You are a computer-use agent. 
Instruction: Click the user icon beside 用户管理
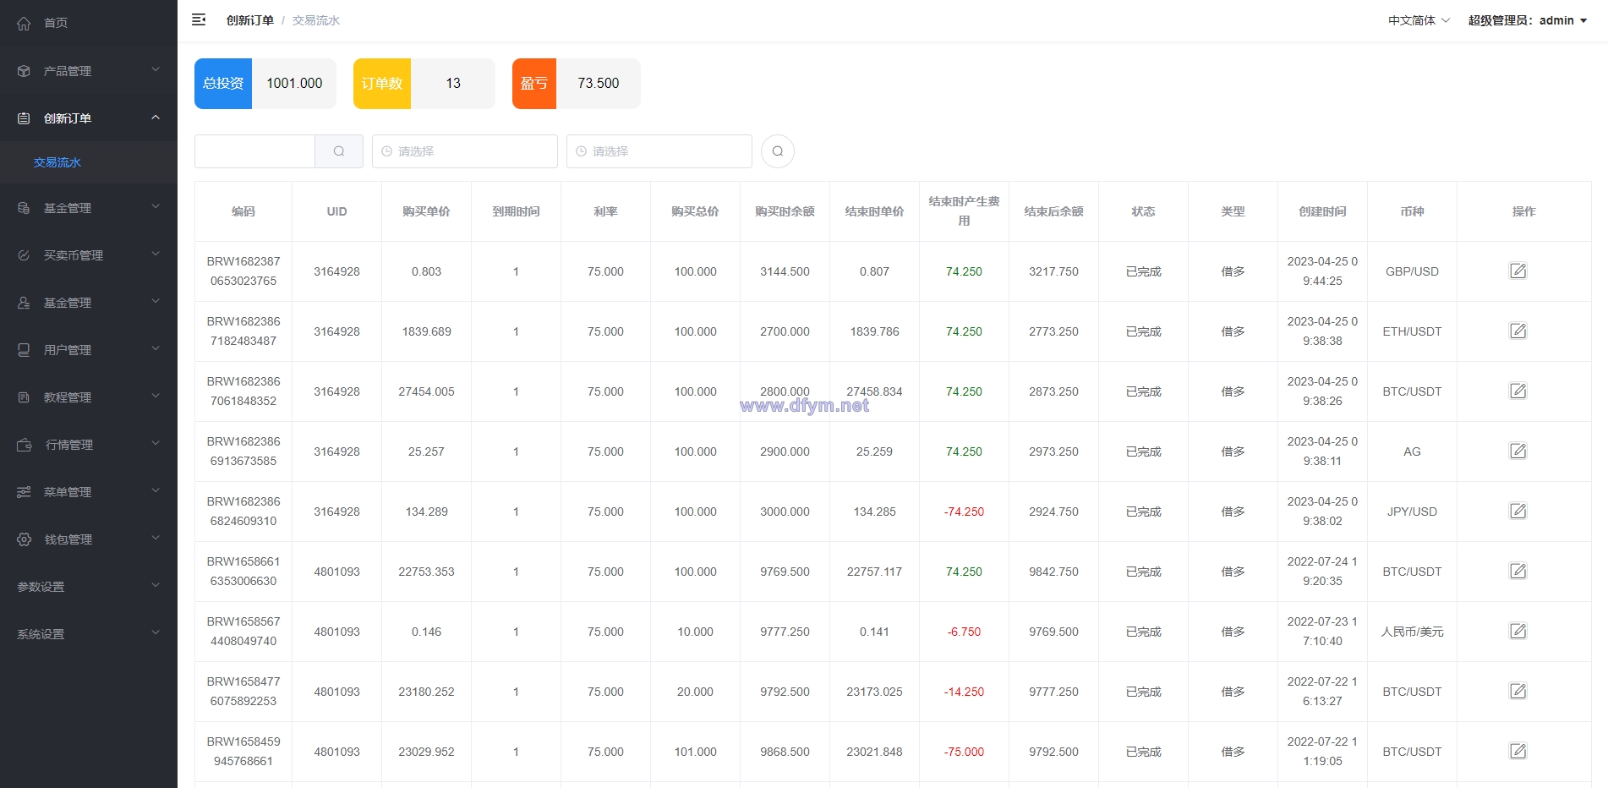[x=24, y=350]
